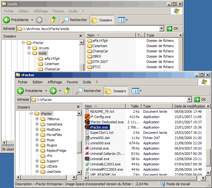
Task: Open the address bar dropdown in rFactor window
Action: (x=189, y=99)
